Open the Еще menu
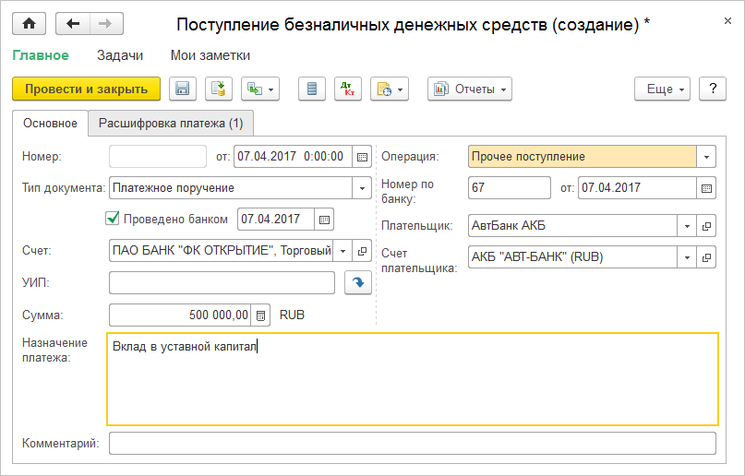 coord(662,89)
